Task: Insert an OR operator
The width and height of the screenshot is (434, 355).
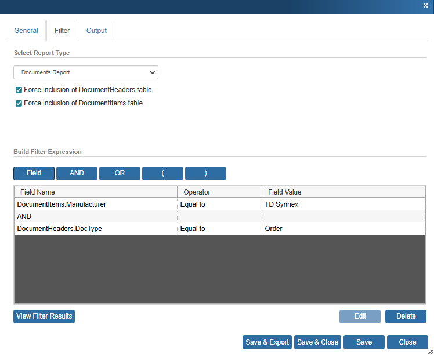Action: click(120, 173)
